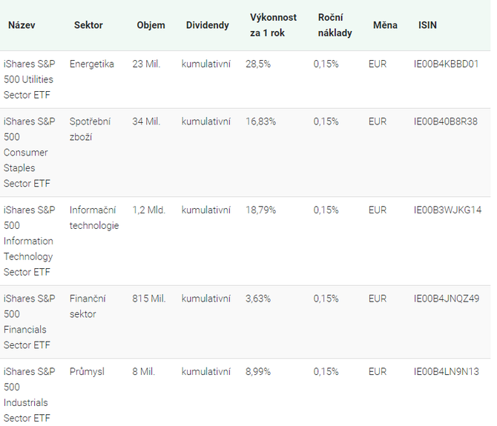Image resolution: width=497 pixels, height=426 pixels.
Task: Select the Consumer Staples Sector ETF name
Action: tap(29, 152)
